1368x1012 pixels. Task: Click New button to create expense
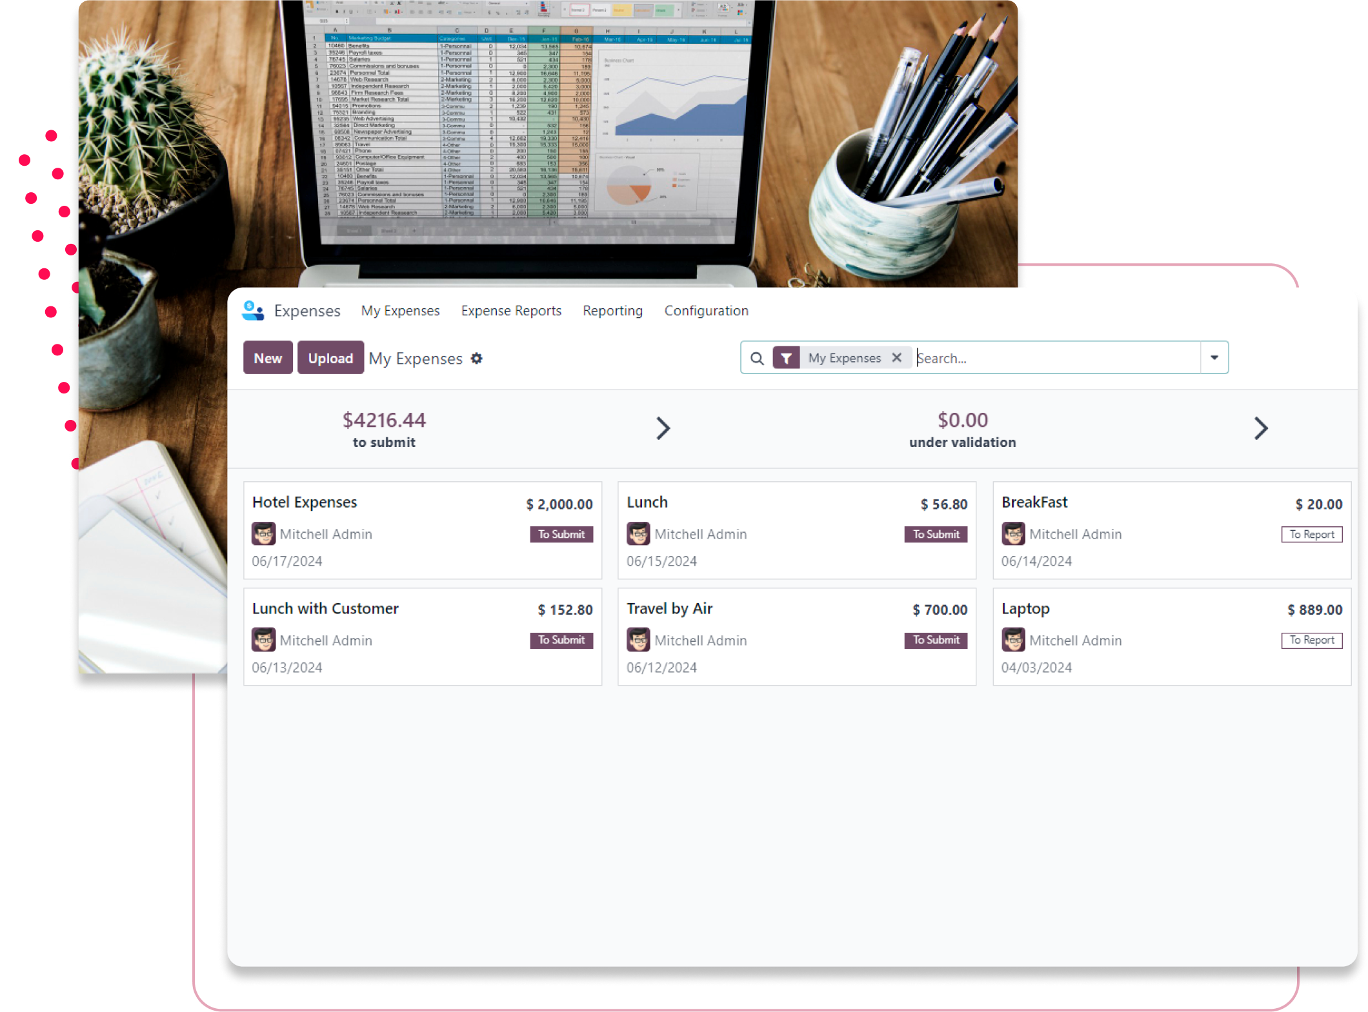point(267,358)
